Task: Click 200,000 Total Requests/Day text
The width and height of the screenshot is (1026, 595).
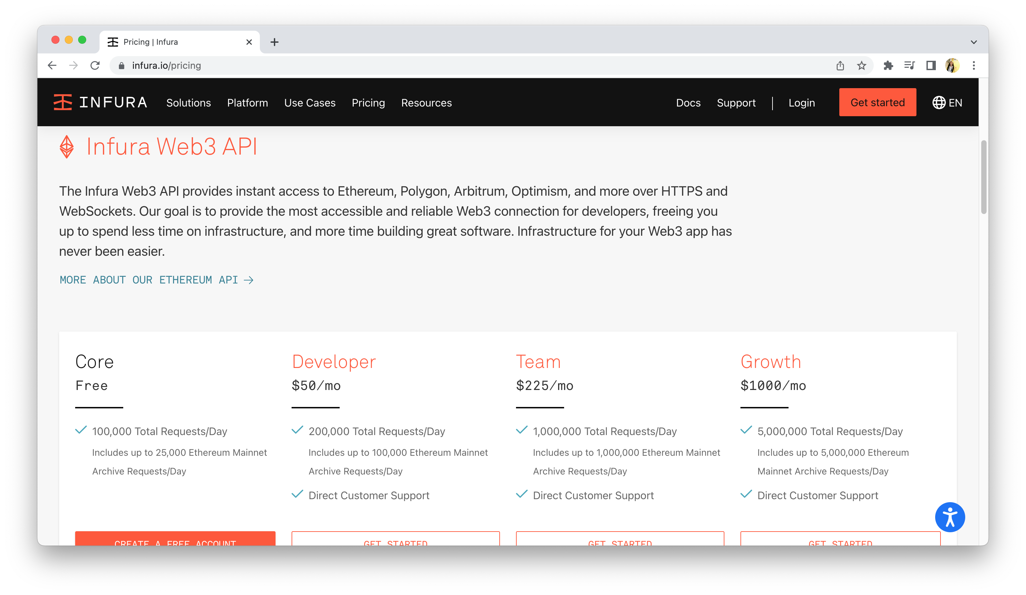Action: click(x=377, y=431)
